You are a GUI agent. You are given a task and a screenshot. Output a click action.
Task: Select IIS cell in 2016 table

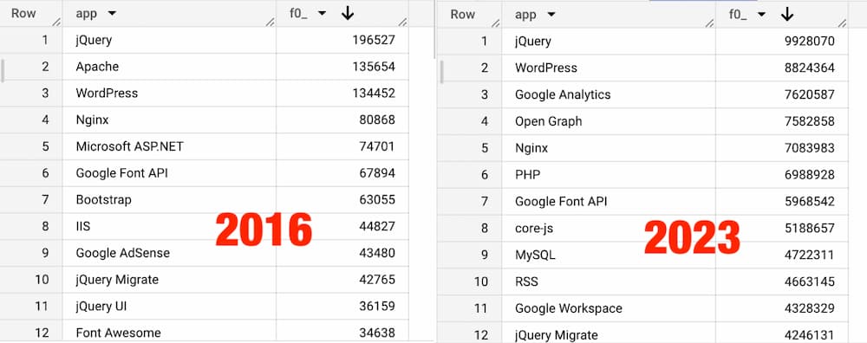click(169, 226)
